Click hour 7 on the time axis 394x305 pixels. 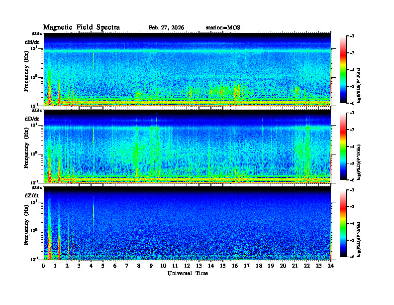(x=127, y=266)
